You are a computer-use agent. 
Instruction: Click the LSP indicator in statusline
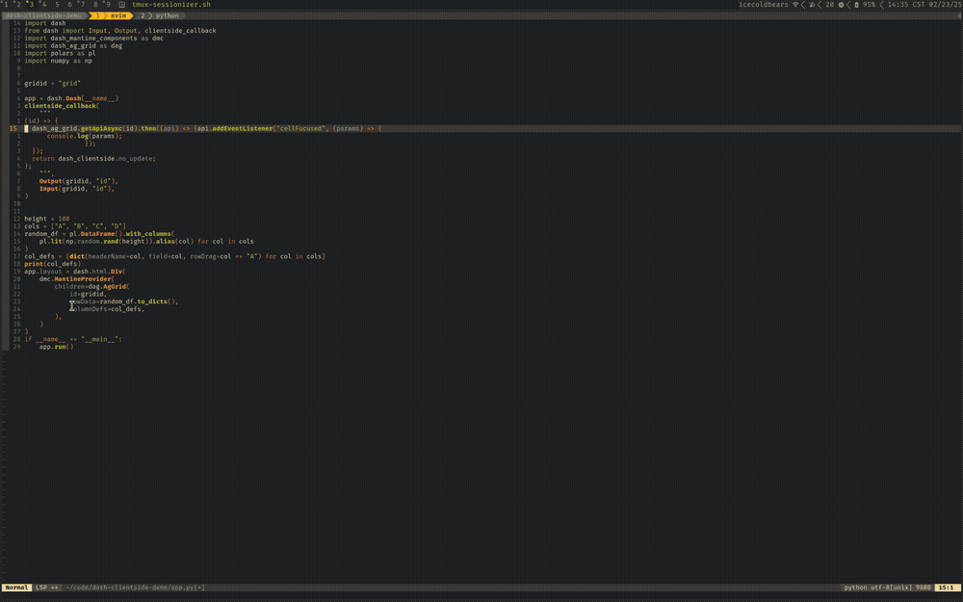point(46,588)
